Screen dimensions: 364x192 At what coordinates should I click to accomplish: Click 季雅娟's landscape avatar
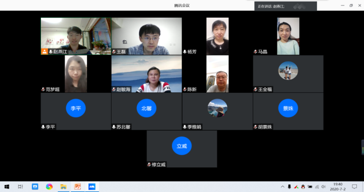point(217,108)
